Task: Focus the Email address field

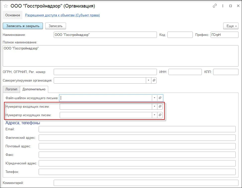Action: pos(137,129)
